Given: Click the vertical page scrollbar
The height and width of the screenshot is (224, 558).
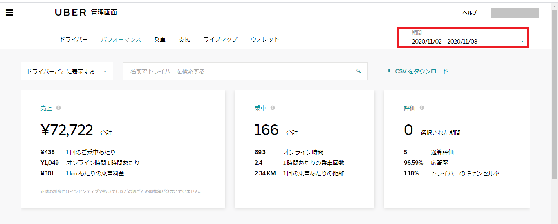Looking at the screenshot, I should click(554, 94).
